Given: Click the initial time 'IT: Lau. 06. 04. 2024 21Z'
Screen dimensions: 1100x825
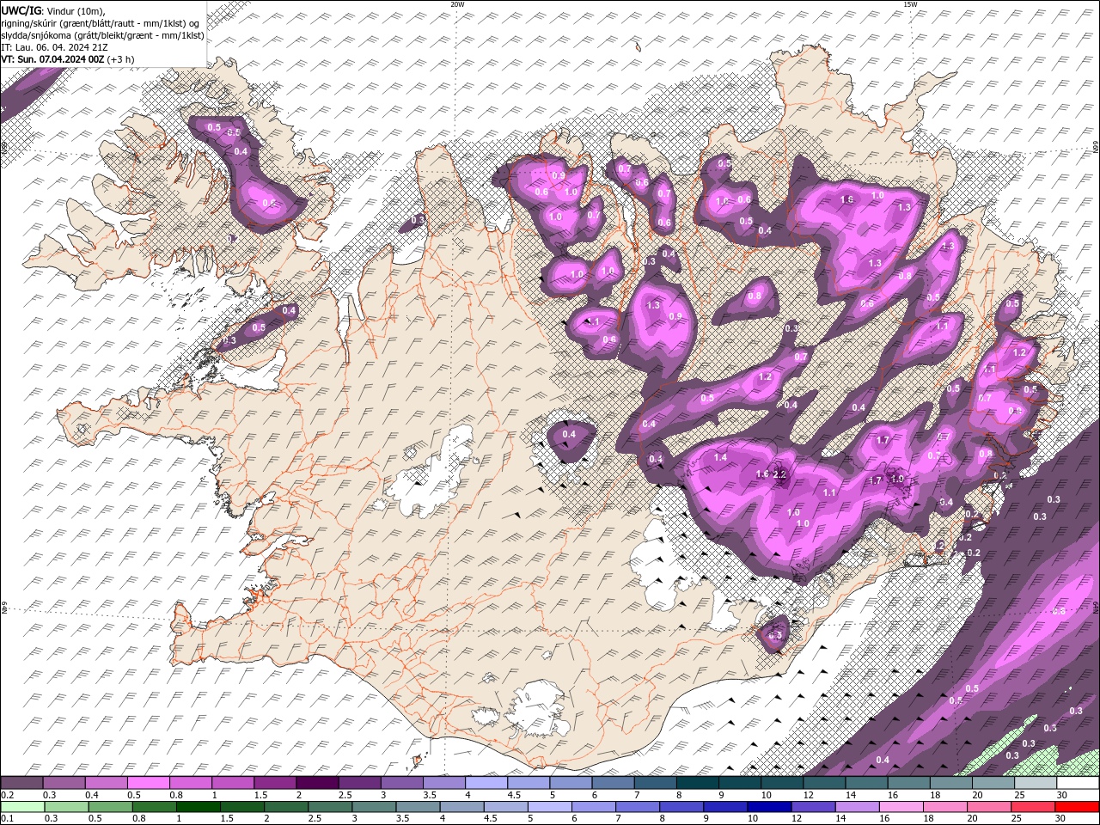Looking at the screenshot, I should click(x=54, y=47).
